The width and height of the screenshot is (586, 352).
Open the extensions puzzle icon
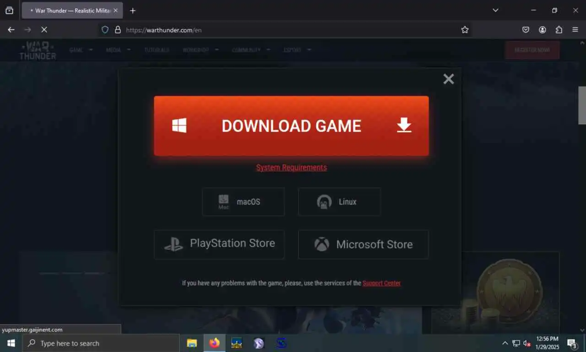pyautogui.click(x=559, y=30)
